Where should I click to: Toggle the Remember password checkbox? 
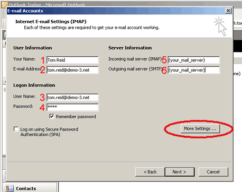(52, 116)
